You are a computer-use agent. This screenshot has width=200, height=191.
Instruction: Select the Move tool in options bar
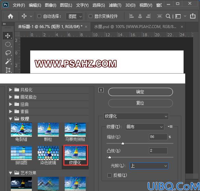point(24,16)
